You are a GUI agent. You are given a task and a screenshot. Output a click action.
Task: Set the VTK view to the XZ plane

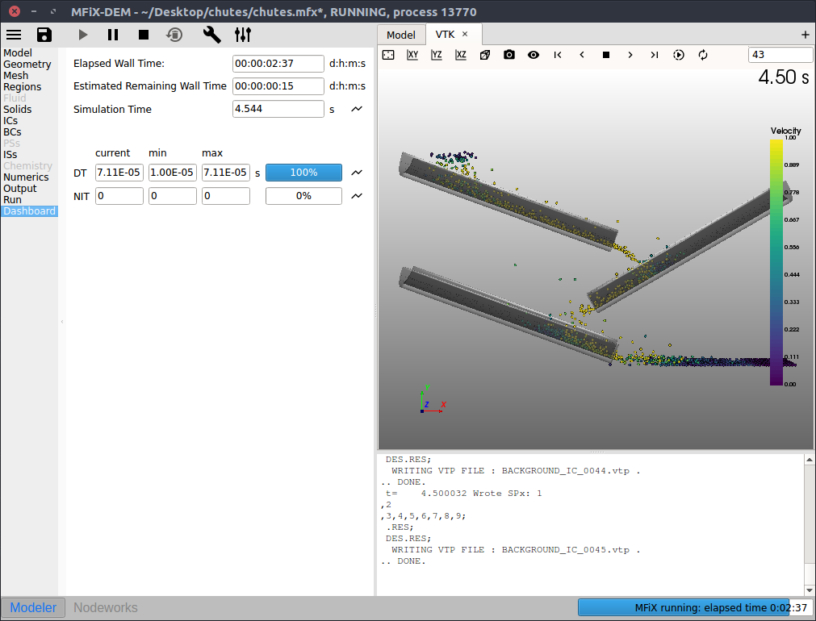tap(461, 55)
